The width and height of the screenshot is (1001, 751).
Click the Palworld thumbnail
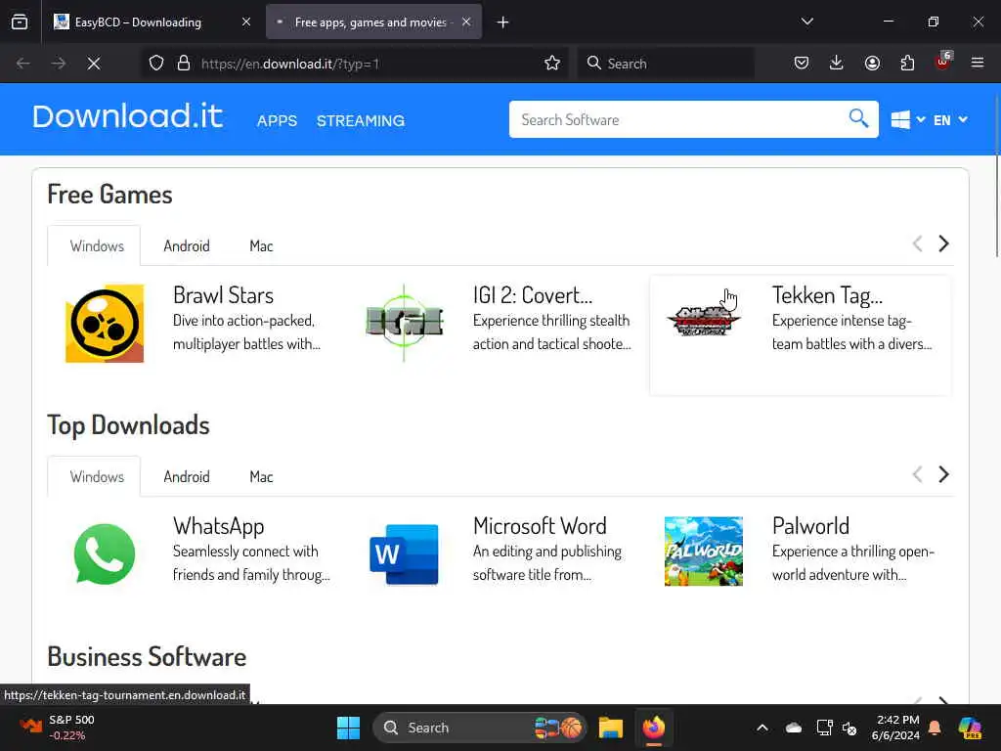coord(704,552)
